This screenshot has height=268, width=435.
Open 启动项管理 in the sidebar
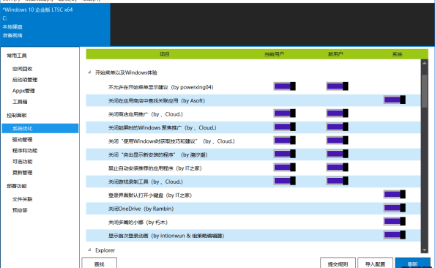tap(25, 80)
